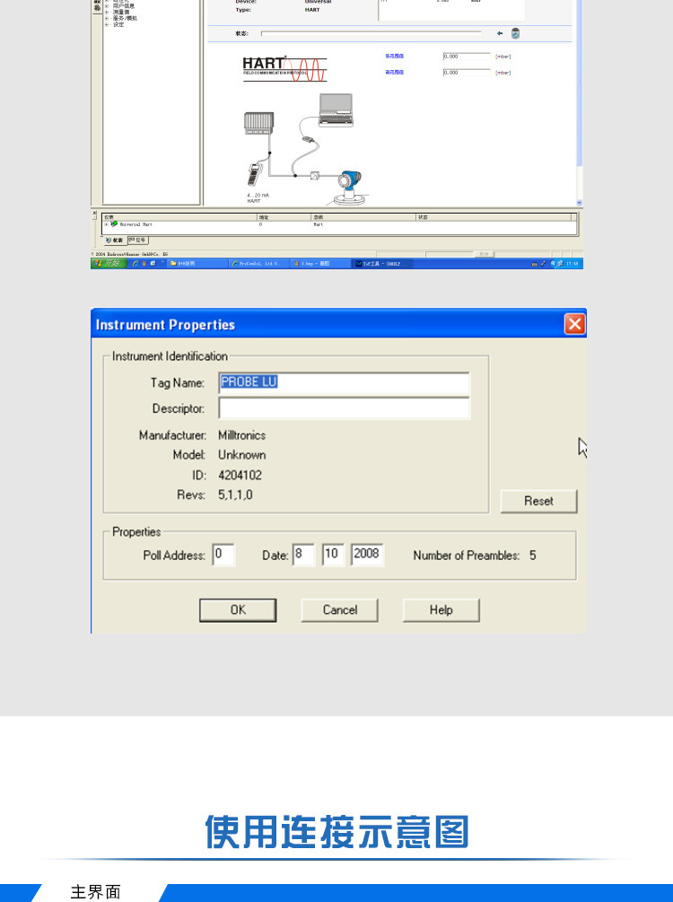This screenshot has height=902, width=673.
Task: Select the 服务/模拟 tree item
Action: click(x=125, y=19)
